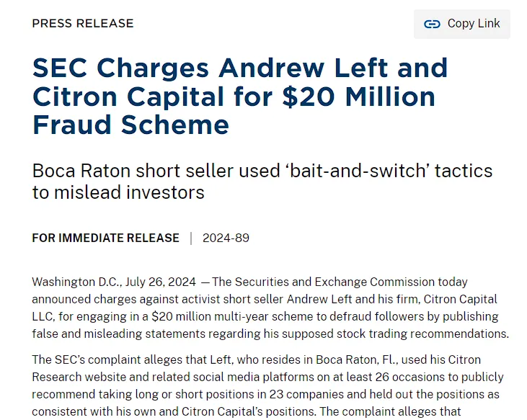Click the chain link icon
Viewport: 527px width, 420px height.
(x=432, y=24)
